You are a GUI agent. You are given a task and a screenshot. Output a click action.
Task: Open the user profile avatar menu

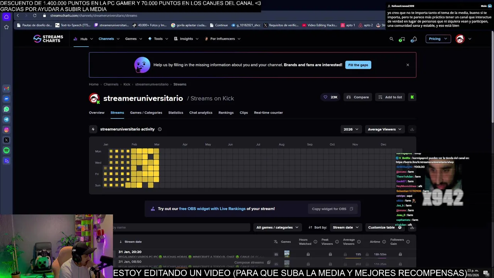(x=460, y=39)
